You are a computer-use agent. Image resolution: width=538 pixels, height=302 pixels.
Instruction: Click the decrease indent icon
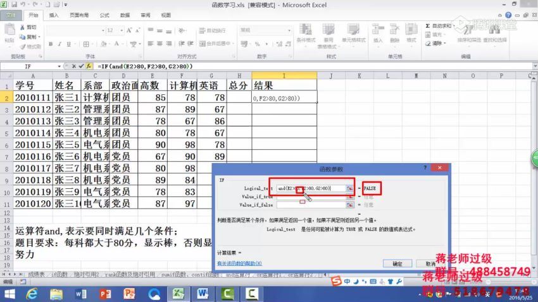coord(182,44)
